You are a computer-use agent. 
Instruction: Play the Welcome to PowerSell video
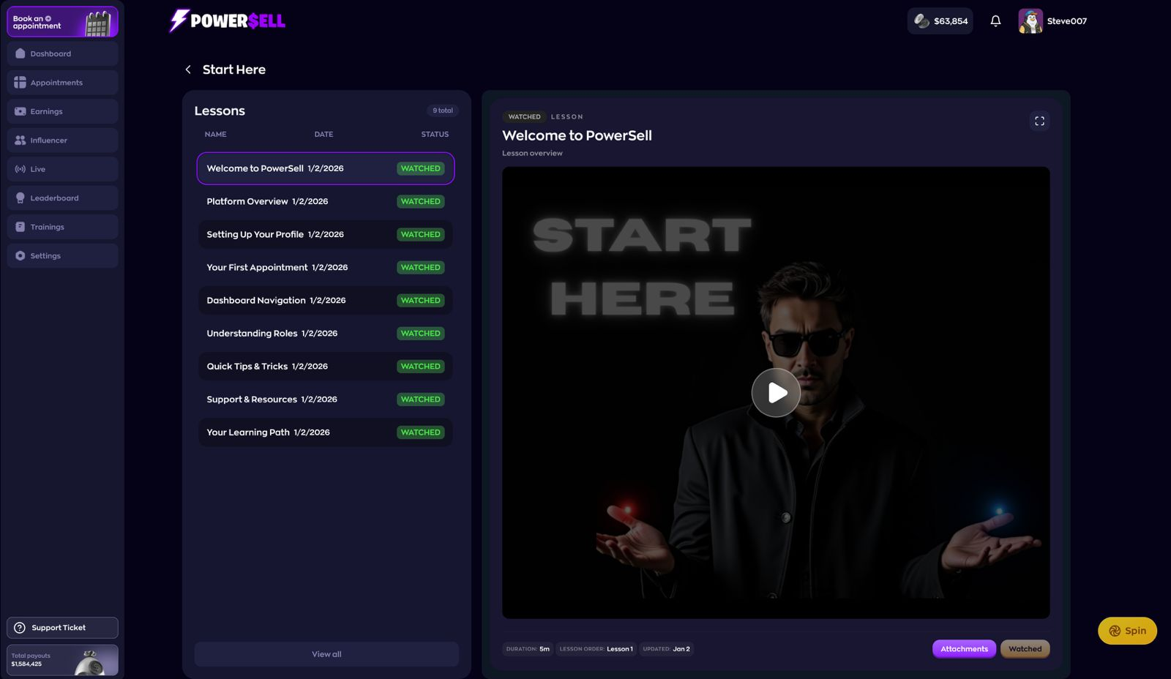776,393
